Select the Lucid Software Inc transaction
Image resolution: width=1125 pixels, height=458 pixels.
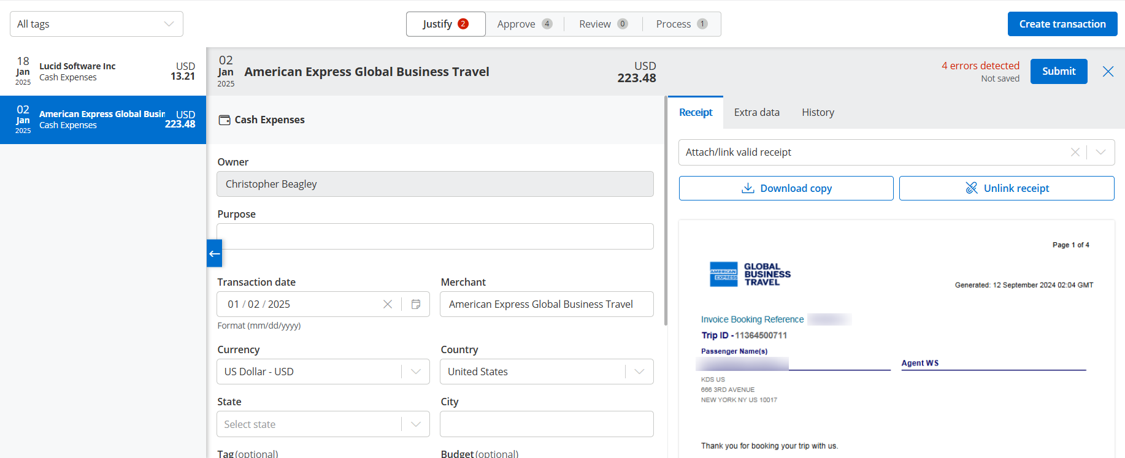click(x=103, y=72)
